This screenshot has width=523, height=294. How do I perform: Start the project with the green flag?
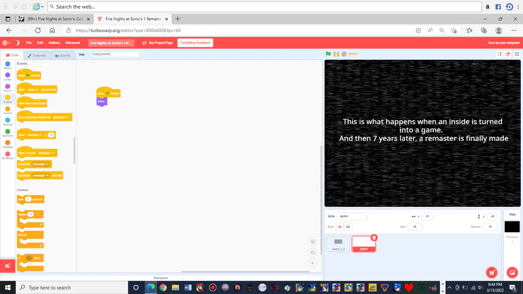coord(328,53)
